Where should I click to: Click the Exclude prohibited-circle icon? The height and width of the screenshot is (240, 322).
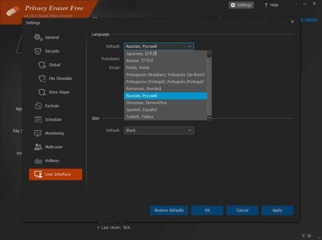pos(38,106)
